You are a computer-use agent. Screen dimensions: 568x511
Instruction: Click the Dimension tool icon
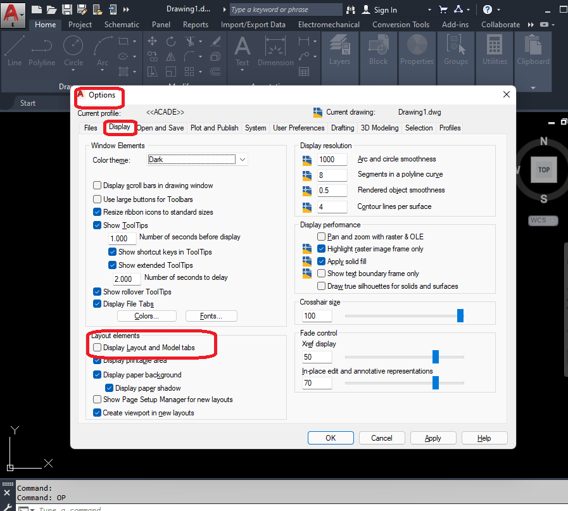click(275, 51)
